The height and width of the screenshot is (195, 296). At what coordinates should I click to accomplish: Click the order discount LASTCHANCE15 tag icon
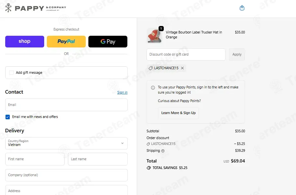[148, 144]
